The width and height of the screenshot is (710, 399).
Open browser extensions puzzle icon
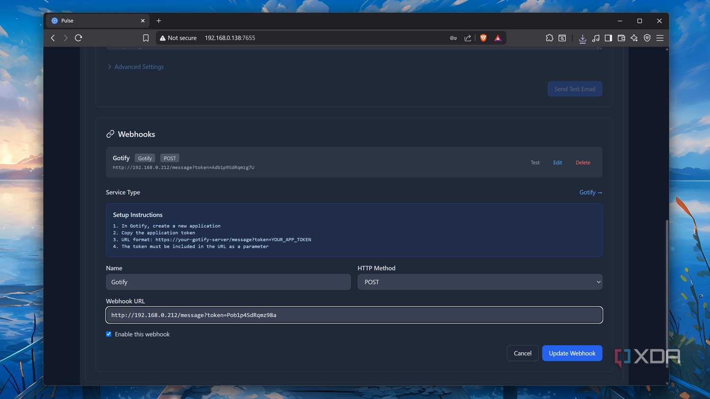550,38
